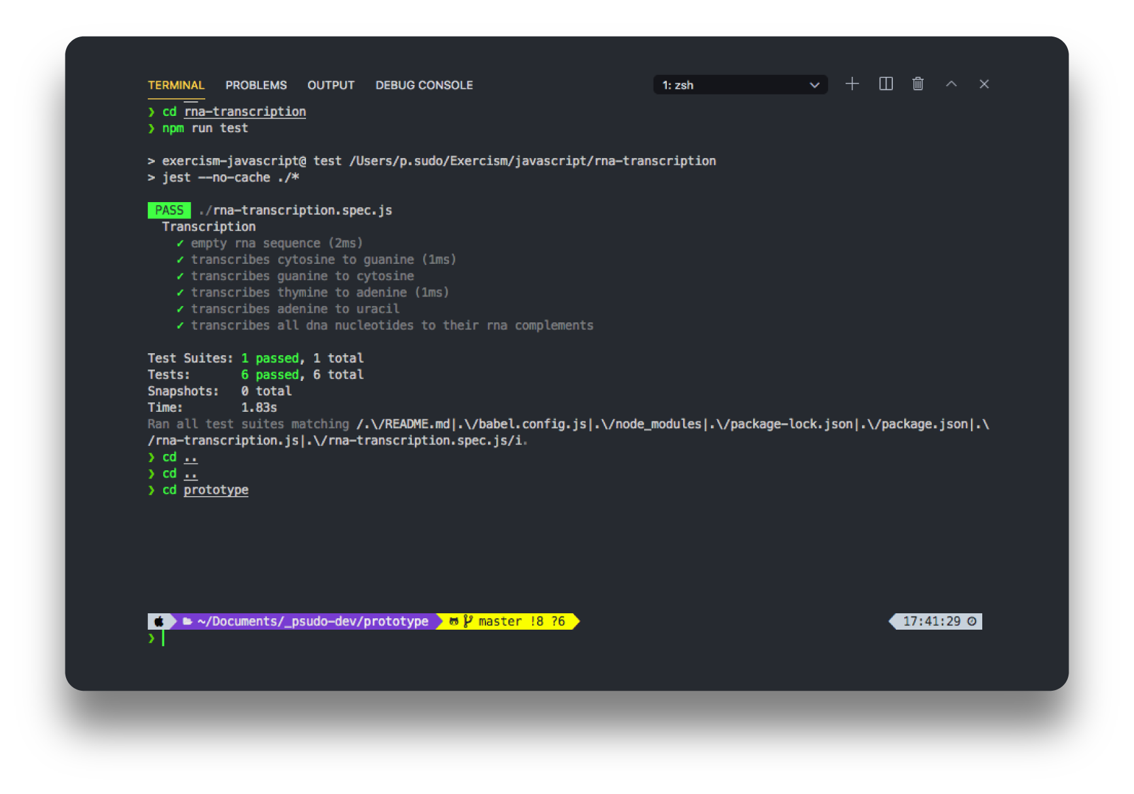Click 'empty rna sequence (2ms)' test row
This screenshot has height=794, width=1134.
coord(269,243)
